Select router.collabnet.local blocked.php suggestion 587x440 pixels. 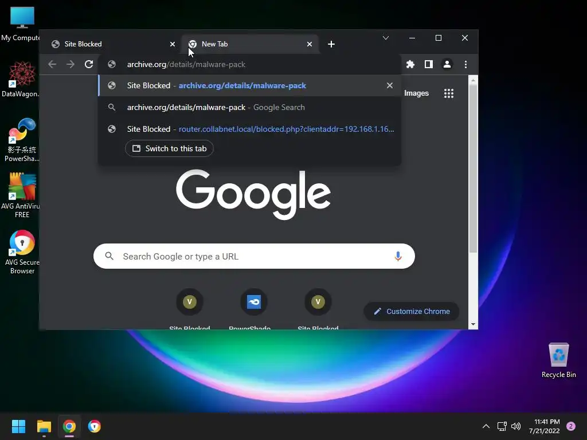click(250, 129)
